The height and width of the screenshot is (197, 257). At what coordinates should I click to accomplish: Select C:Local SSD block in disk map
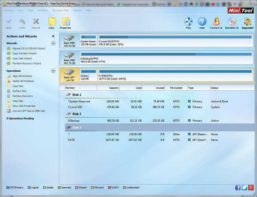pos(175,40)
